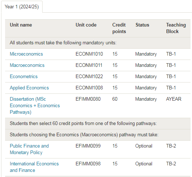
Task: Open the Macroeconomics unit link
Action: pyautogui.click(x=27, y=65)
